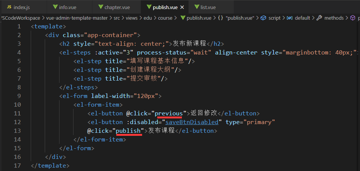
Task: Open the methods breadcrumb symbol
Action: pos(334,18)
